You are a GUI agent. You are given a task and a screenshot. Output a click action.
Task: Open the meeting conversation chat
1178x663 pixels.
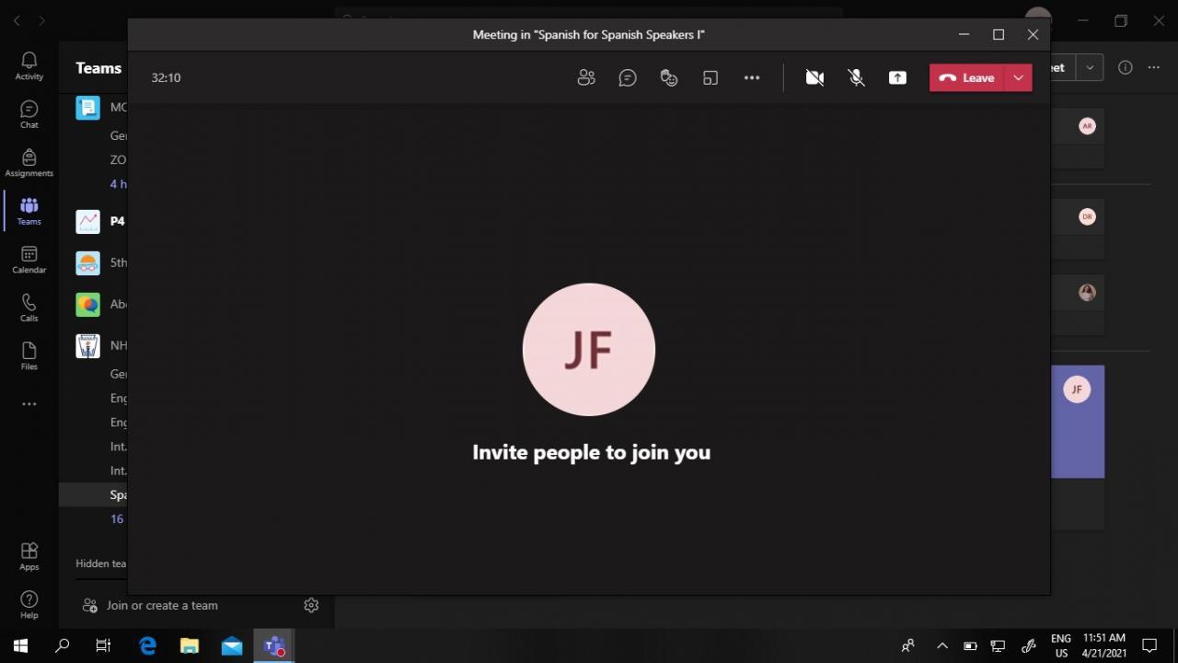[628, 78]
